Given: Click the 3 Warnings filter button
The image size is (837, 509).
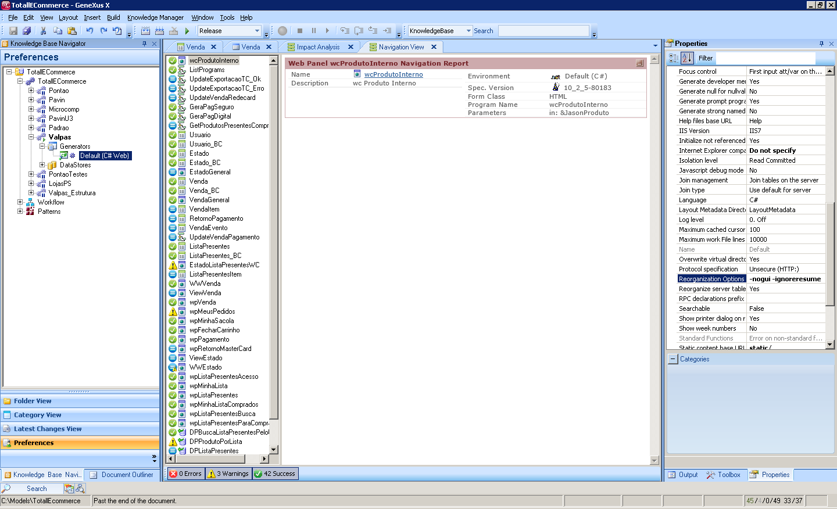Looking at the screenshot, I should tap(229, 474).
